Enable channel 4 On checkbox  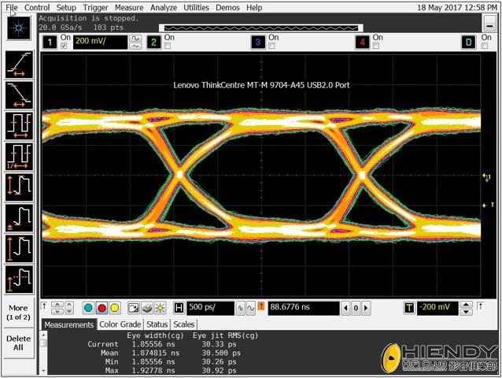coord(376,46)
